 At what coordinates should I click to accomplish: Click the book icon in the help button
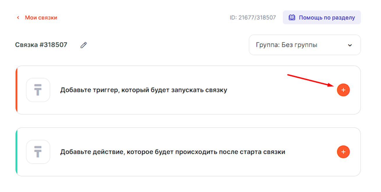coord(292,17)
